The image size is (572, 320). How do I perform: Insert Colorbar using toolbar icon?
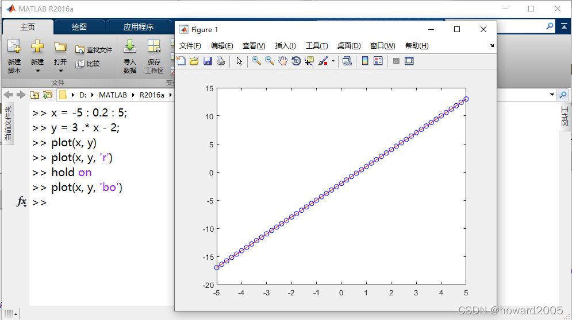click(365, 61)
